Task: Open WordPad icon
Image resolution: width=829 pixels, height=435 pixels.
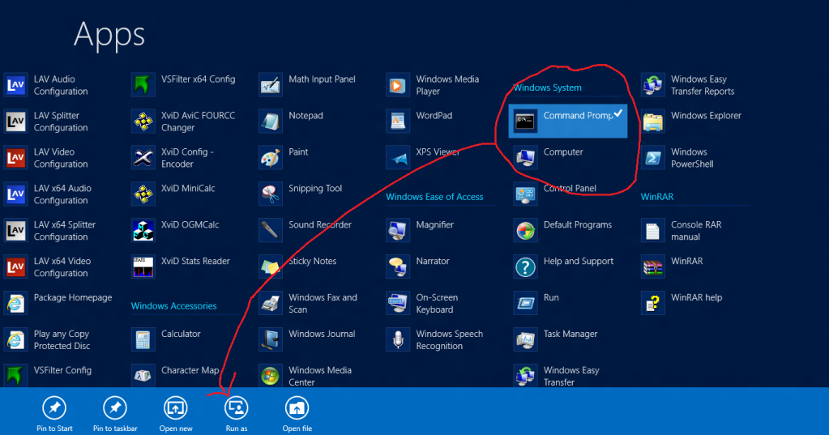Action: click(398, 122)
